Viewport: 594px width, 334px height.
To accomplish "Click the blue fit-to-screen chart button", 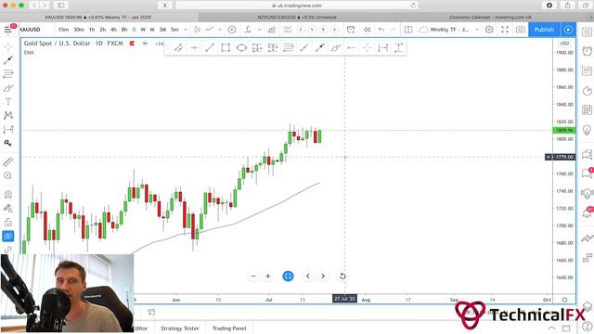I will click(288, 276).
